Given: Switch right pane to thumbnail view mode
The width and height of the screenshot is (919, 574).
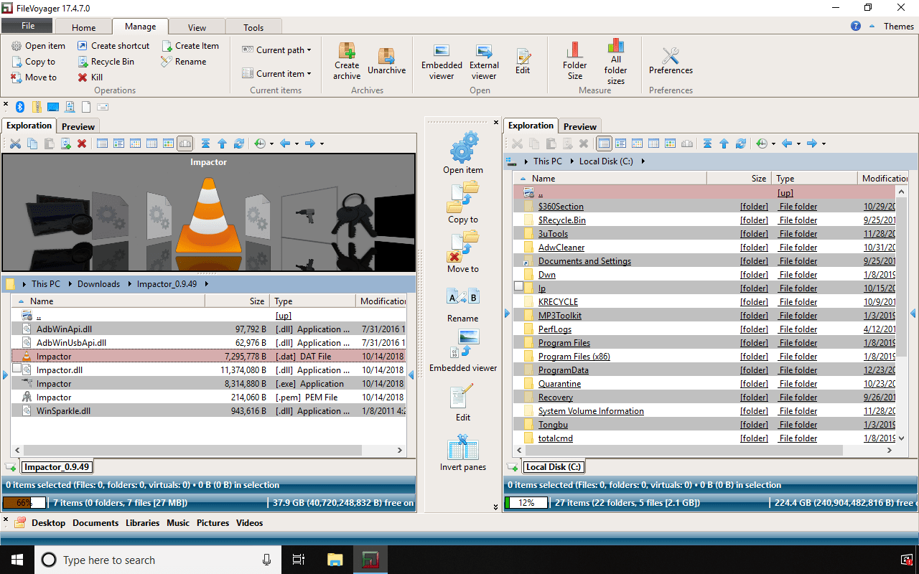Looking at the screenshot, I should [671, 143].
